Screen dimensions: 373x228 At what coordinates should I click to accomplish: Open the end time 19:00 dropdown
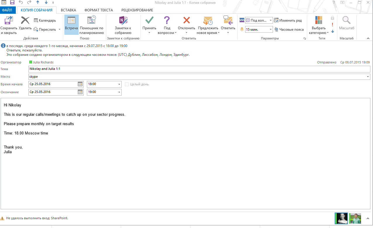(119, 92)
